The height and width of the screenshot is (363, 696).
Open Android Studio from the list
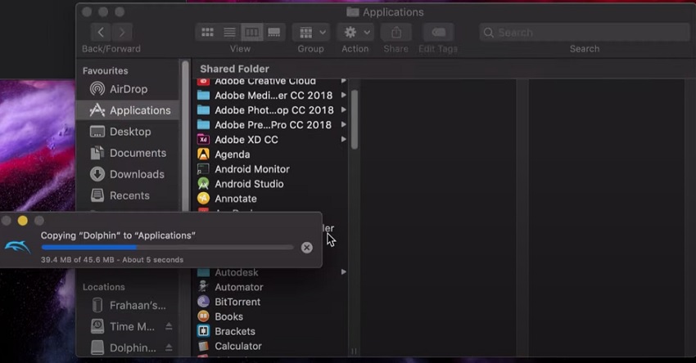pyautogui.click(x=249, y=184)
